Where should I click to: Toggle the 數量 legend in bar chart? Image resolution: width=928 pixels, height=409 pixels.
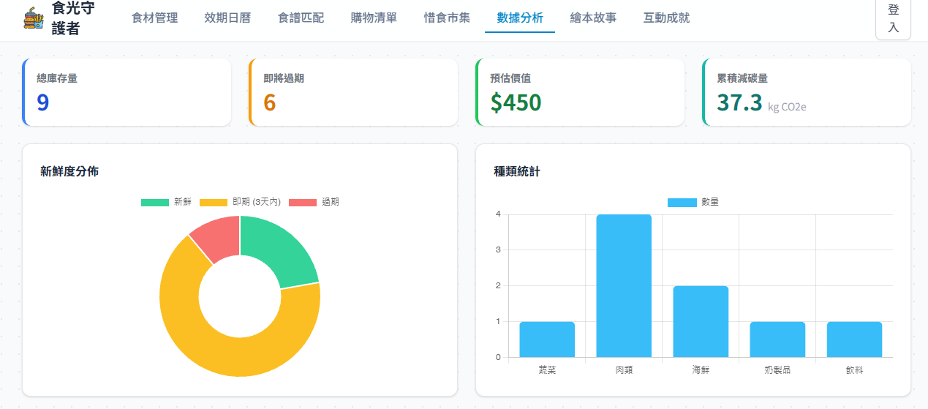693,202
